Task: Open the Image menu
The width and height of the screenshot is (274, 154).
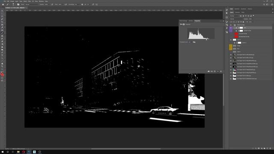Action: coord(12,1)
